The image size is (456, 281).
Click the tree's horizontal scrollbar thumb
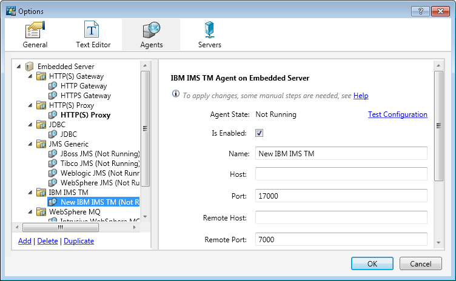[x=61, y=228]
